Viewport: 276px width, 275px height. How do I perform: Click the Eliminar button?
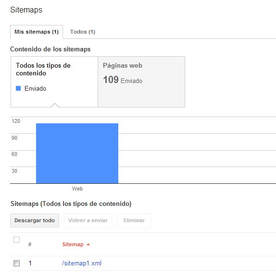[x=134, y=220]
